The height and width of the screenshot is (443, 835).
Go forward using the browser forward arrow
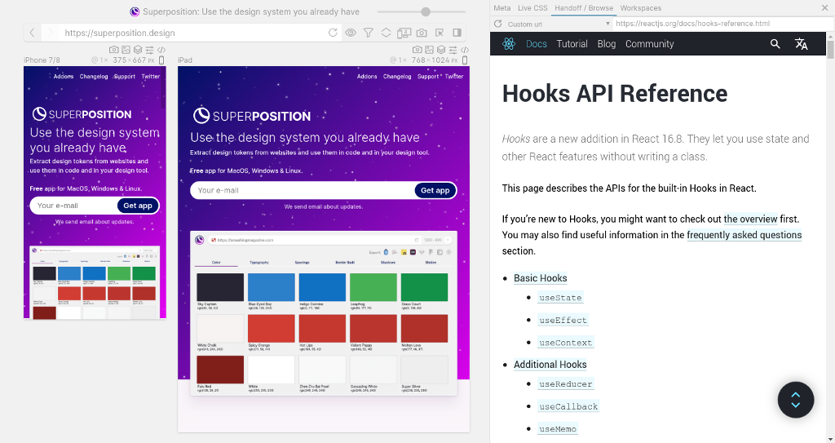coord(50,33)
